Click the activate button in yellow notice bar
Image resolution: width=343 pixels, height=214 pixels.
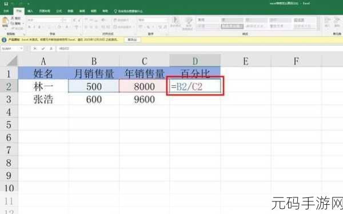pos(132,40)
